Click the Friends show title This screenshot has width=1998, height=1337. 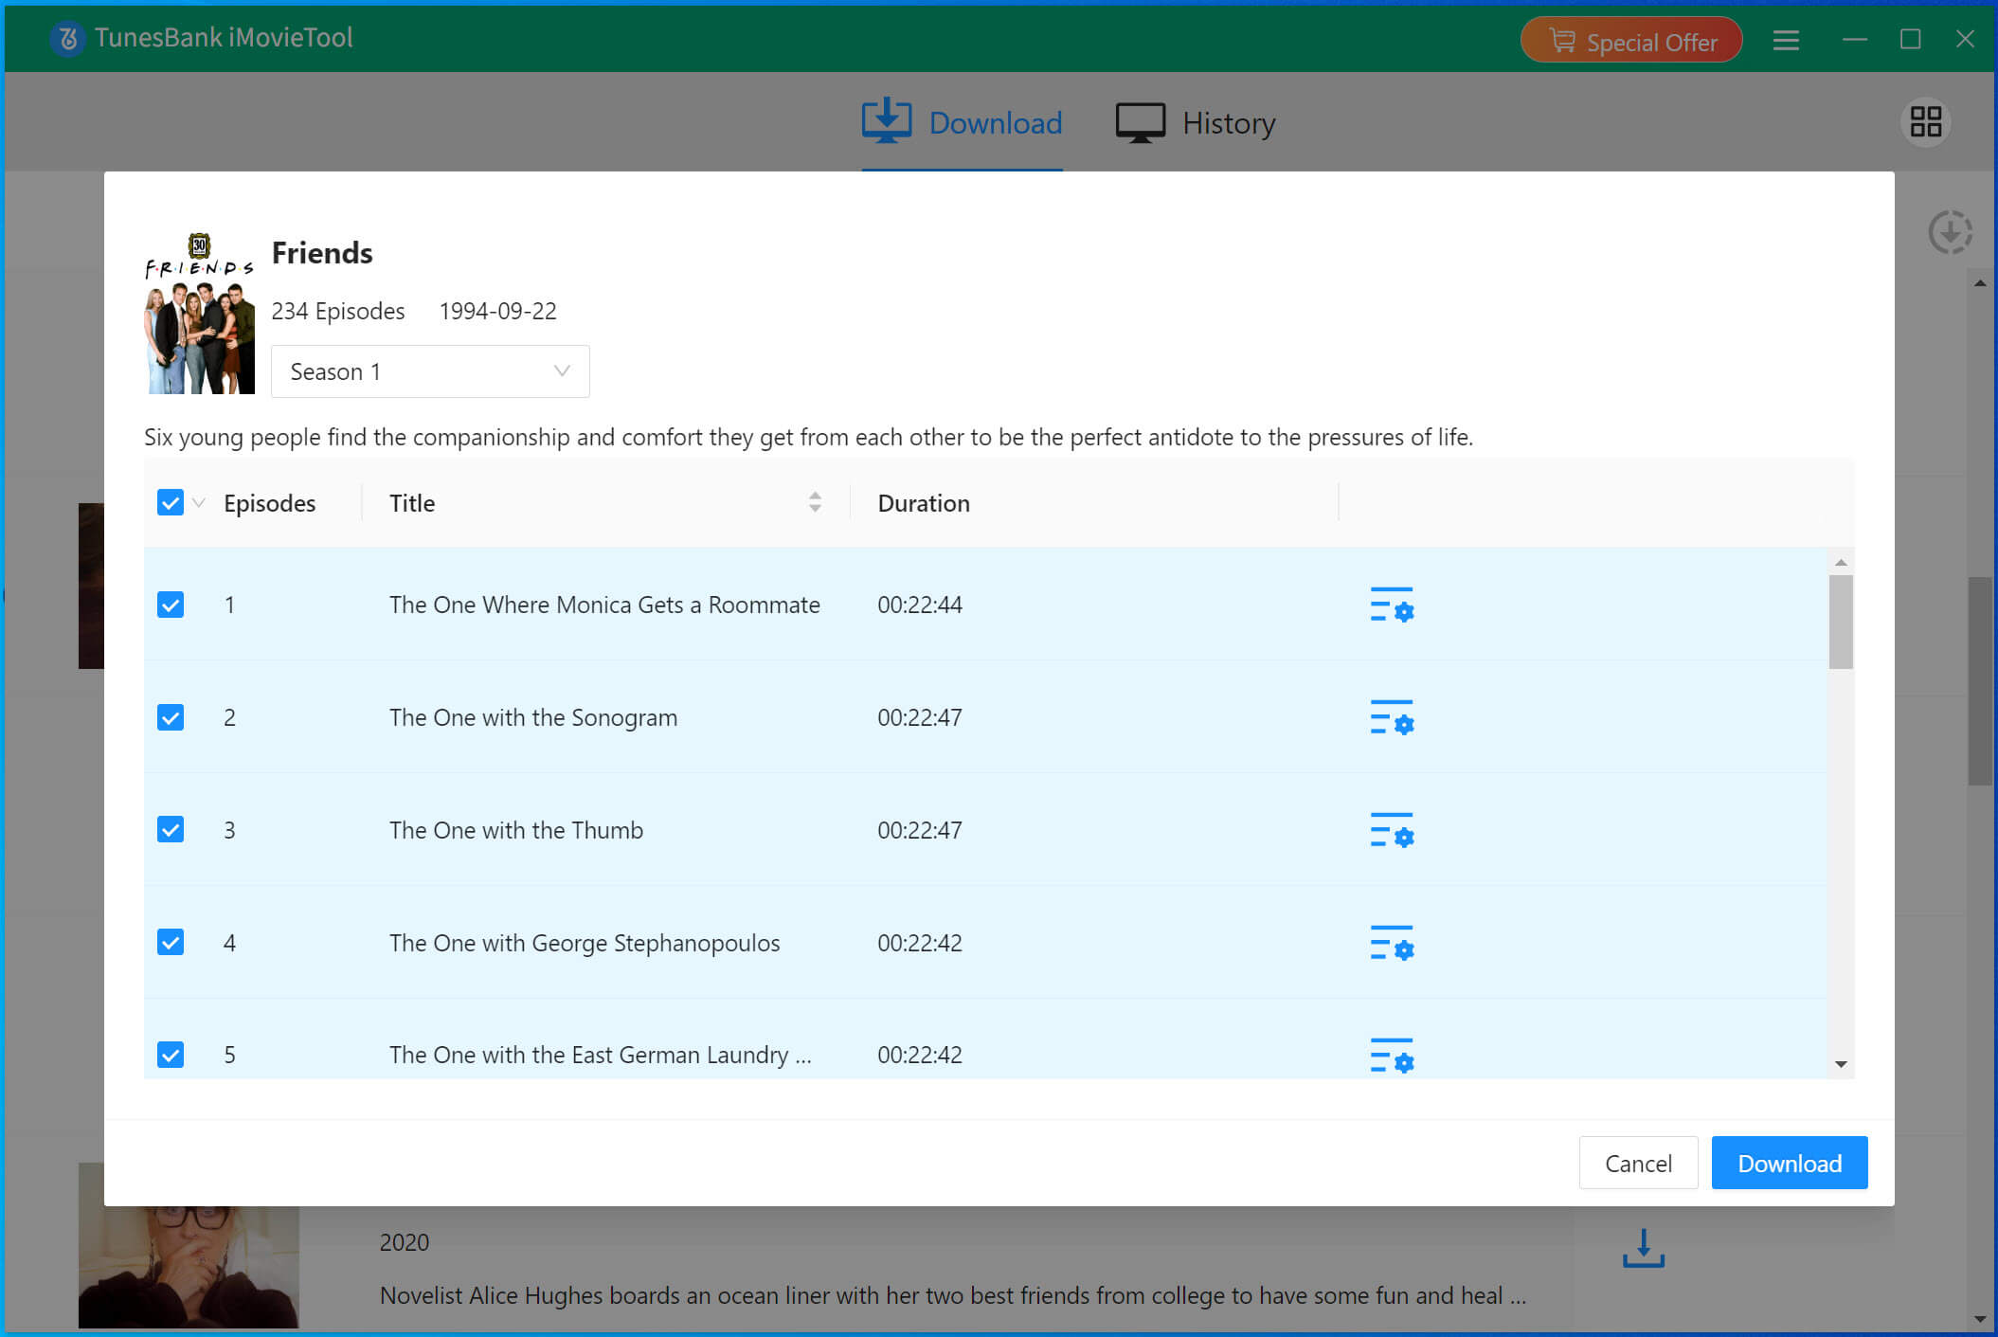(322, 253)
